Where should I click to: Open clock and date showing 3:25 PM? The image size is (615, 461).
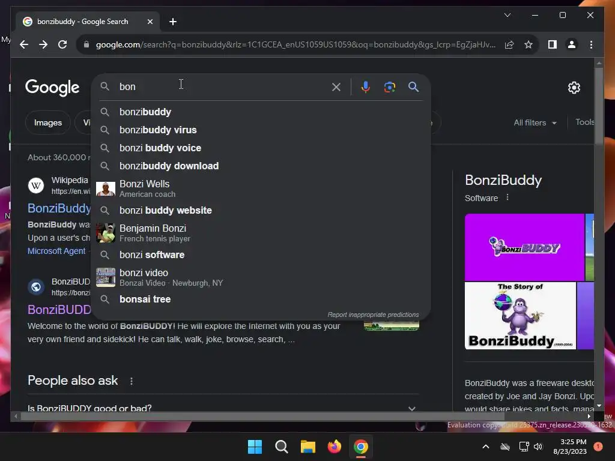(x=570, y=447)
